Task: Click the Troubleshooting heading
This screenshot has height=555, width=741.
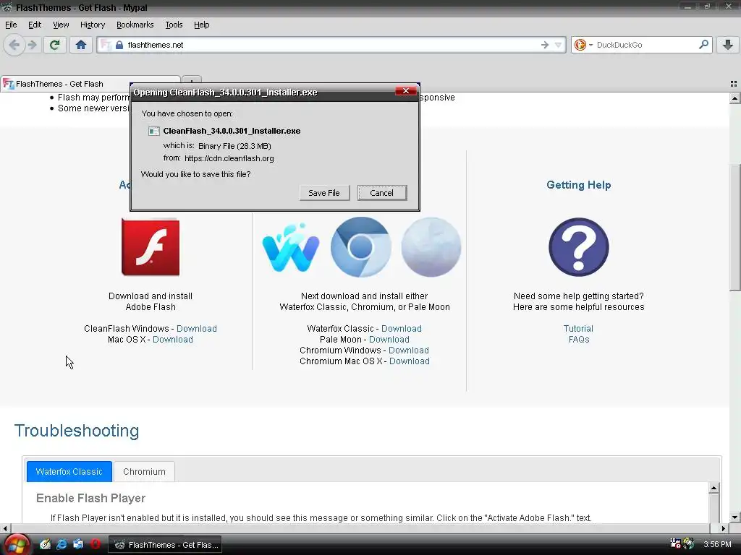Action: [77, 431]
